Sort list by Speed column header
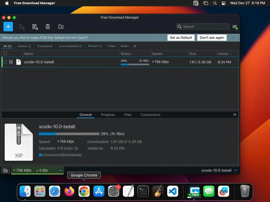This screenshot has width=270, height=202. coord(169,54)
